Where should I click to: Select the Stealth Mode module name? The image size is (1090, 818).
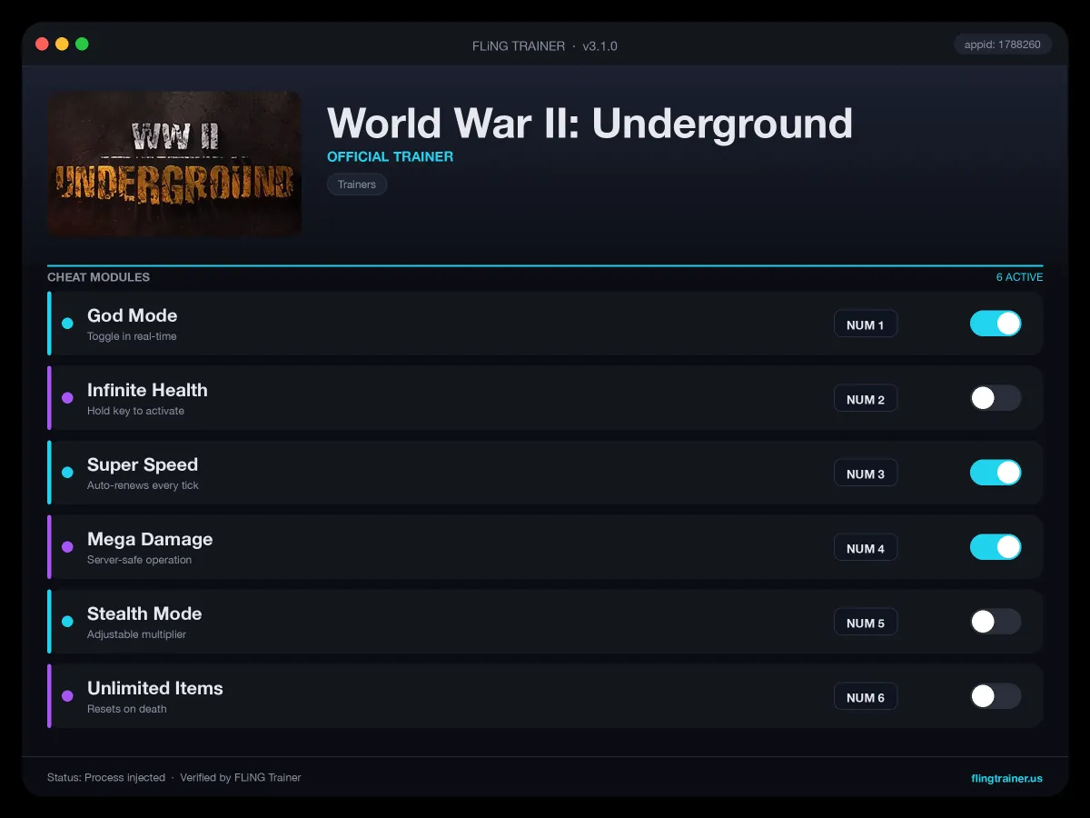144,613
